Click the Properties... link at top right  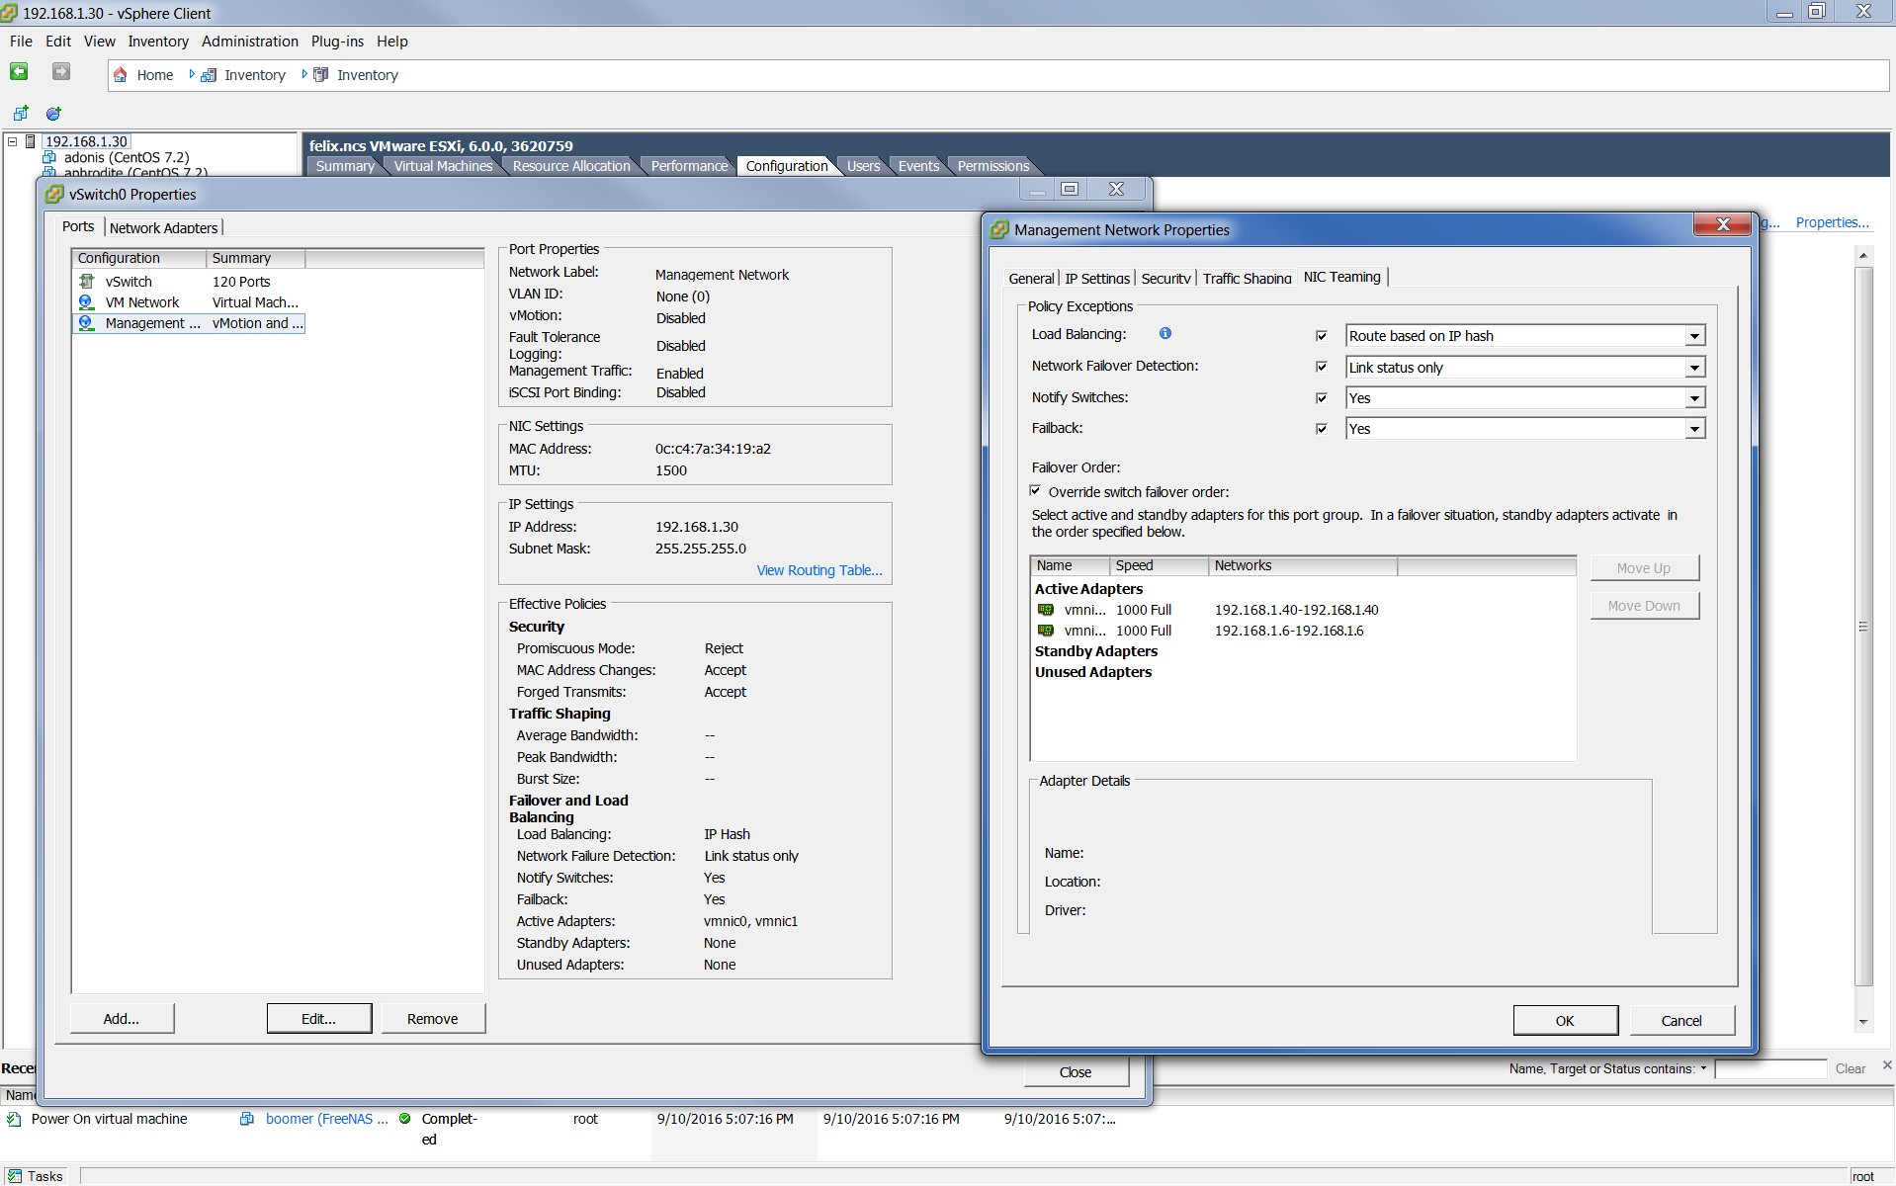1832,222
